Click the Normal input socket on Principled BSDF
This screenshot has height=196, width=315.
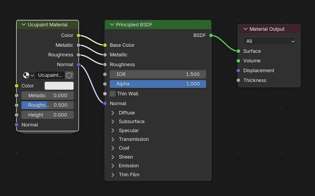point(105,104)
